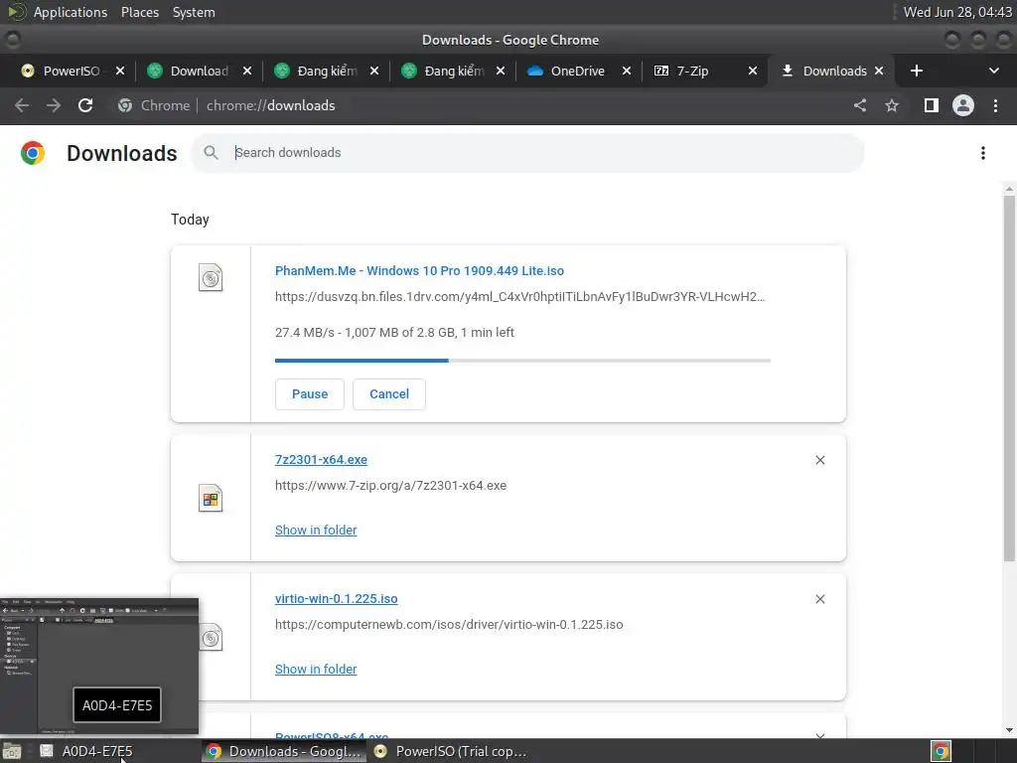The width and height of the screenshot is (1017, 763).
Task: Show 7z2301-x64.exe in folder
Action: click(316, 531)
